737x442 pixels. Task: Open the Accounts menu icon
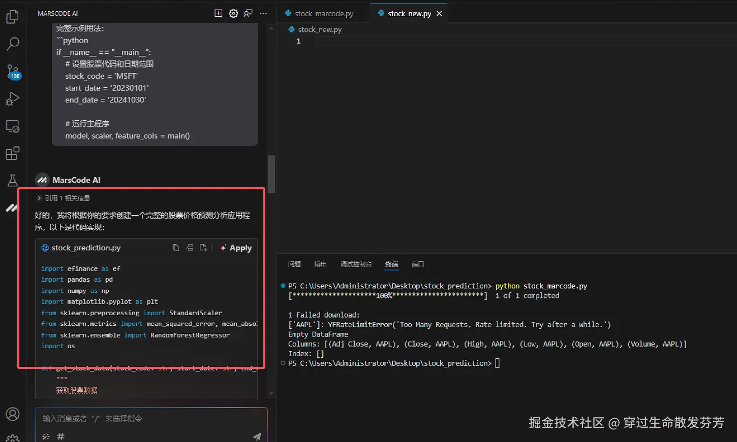coord(13,414)
